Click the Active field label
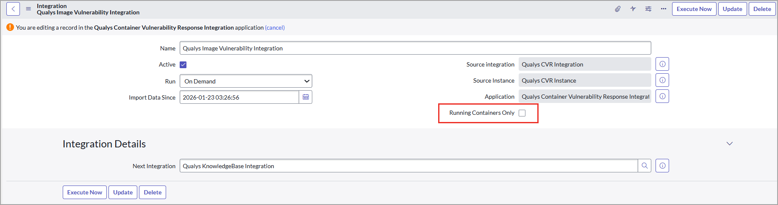 click(x=167, y=64)
